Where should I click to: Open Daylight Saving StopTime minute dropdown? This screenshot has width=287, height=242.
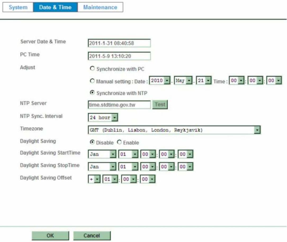pyautogui.click(x=167, y=167)
